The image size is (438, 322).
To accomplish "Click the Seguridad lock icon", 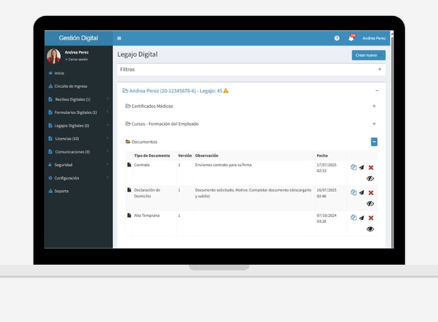I will (50, 165).
